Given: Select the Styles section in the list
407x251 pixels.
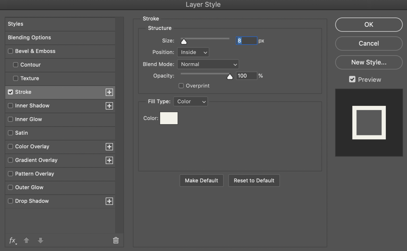Looking at the screenshot, I should coord(60,24).
